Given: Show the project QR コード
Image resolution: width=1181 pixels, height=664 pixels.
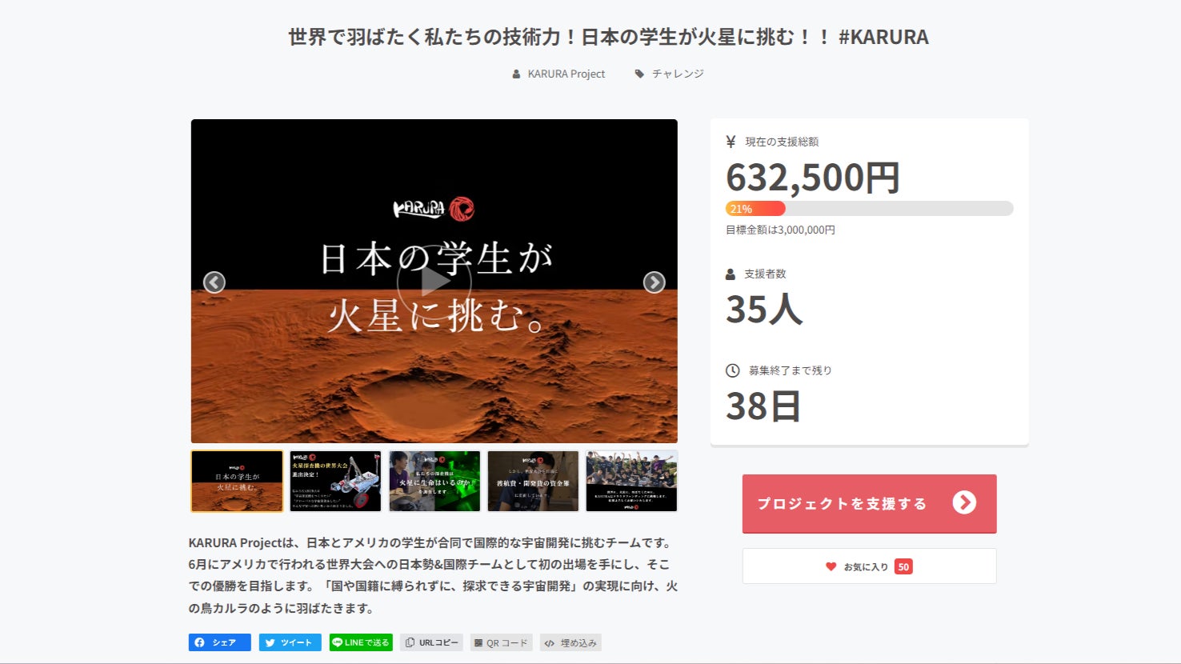Looking at the screenshot, I should [501, 642].
